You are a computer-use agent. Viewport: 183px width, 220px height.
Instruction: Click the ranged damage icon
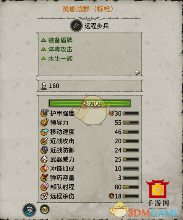click(x=45, y=196)
